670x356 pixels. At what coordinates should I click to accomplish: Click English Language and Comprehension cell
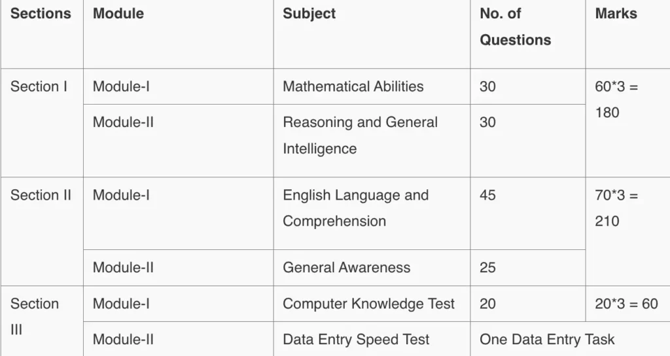point(355,208)
